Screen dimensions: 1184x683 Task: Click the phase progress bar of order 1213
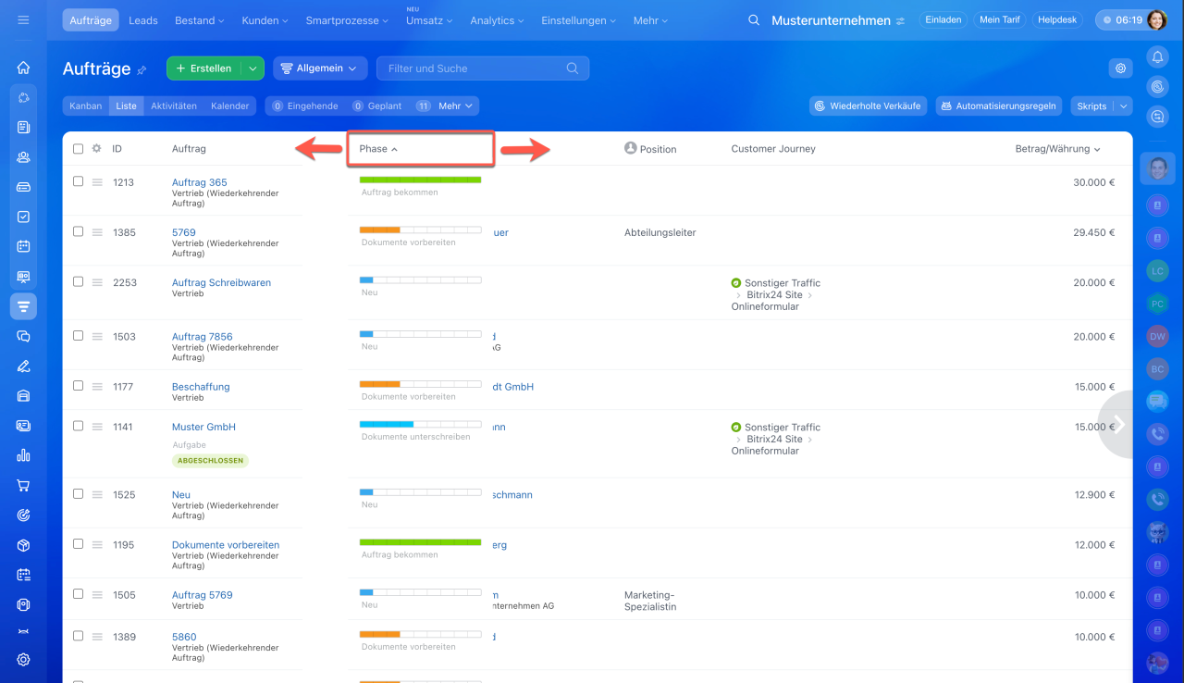tap(420, 180)
